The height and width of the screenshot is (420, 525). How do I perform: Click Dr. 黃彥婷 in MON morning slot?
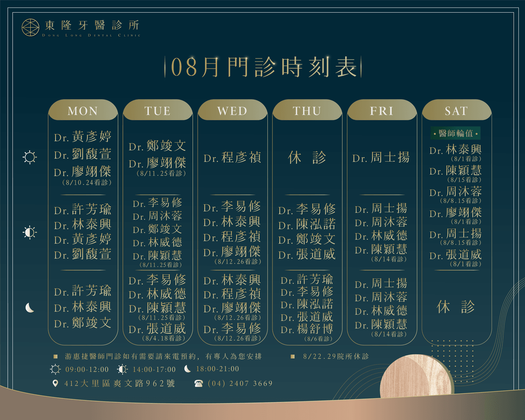click(x=83, y=137)
